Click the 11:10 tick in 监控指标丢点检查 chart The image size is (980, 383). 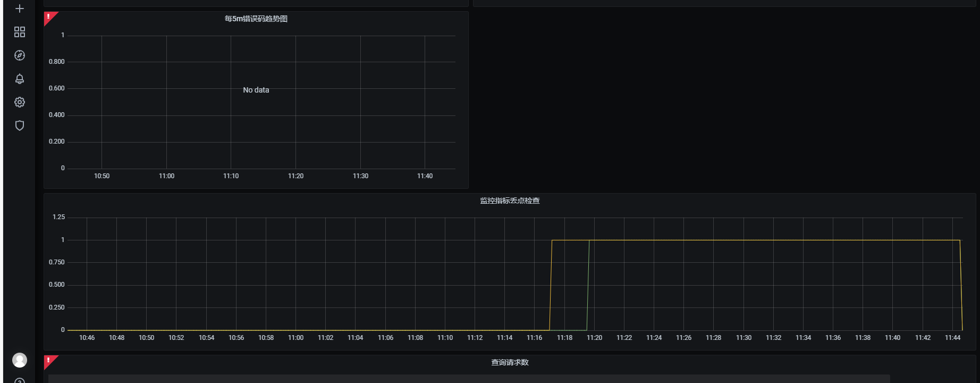(x=445, y=338)
